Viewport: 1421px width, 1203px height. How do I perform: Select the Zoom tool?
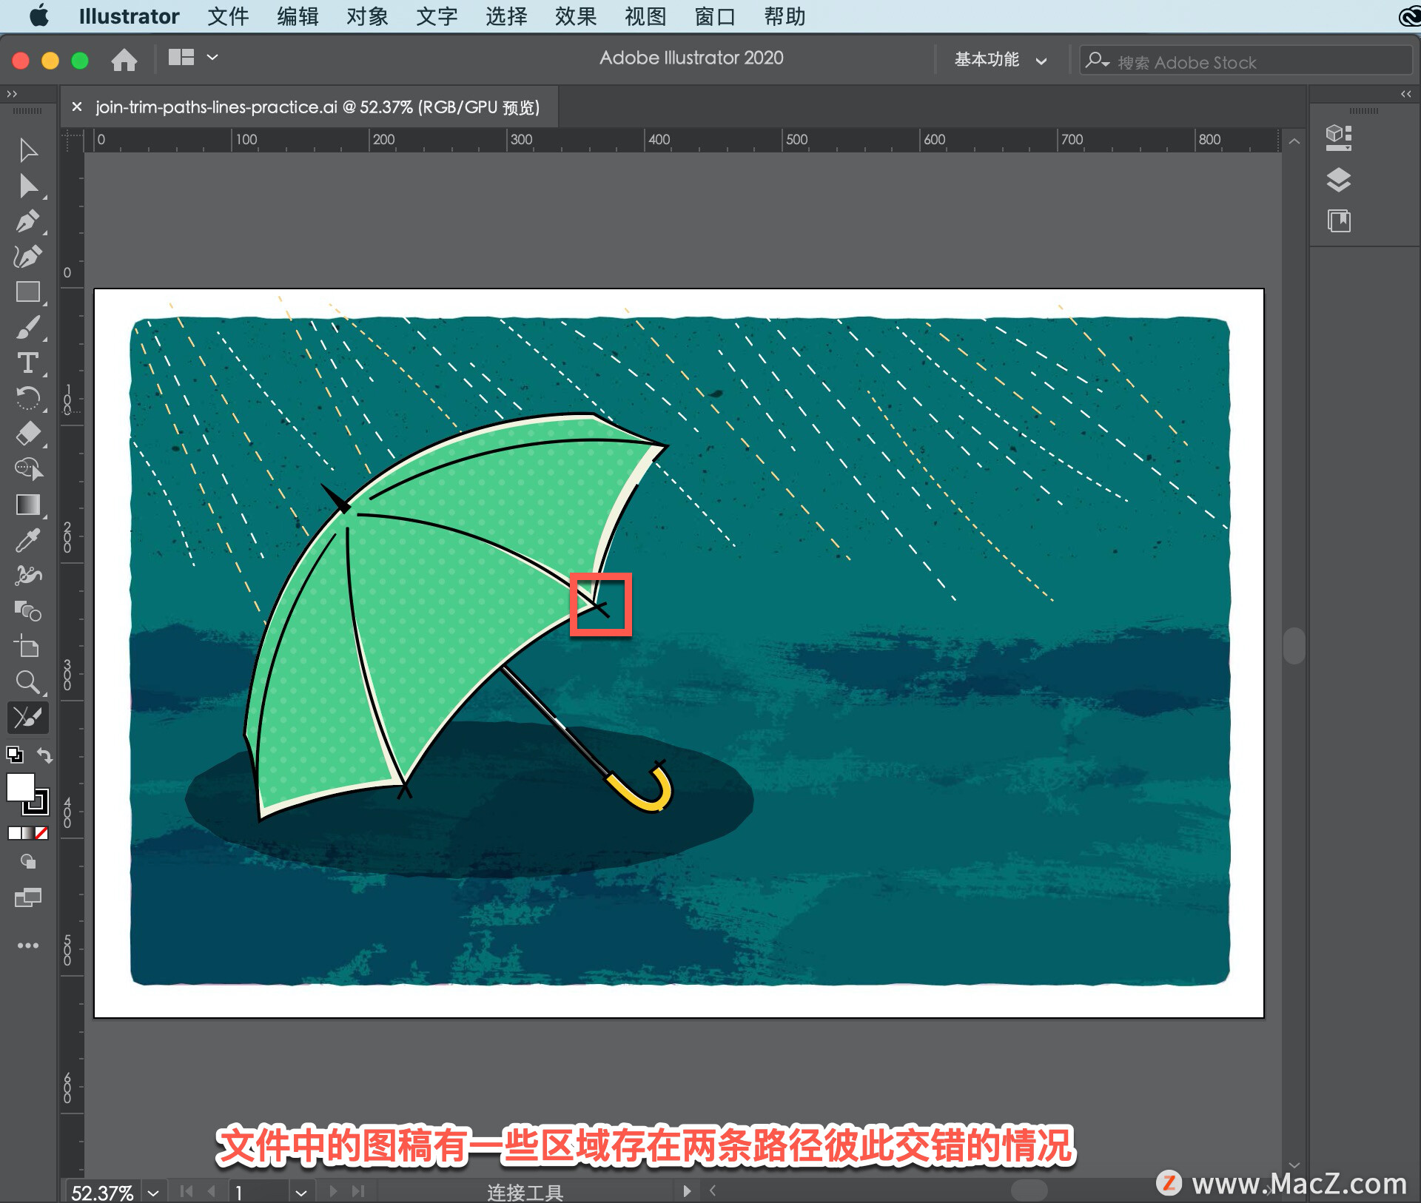(28, 682)
